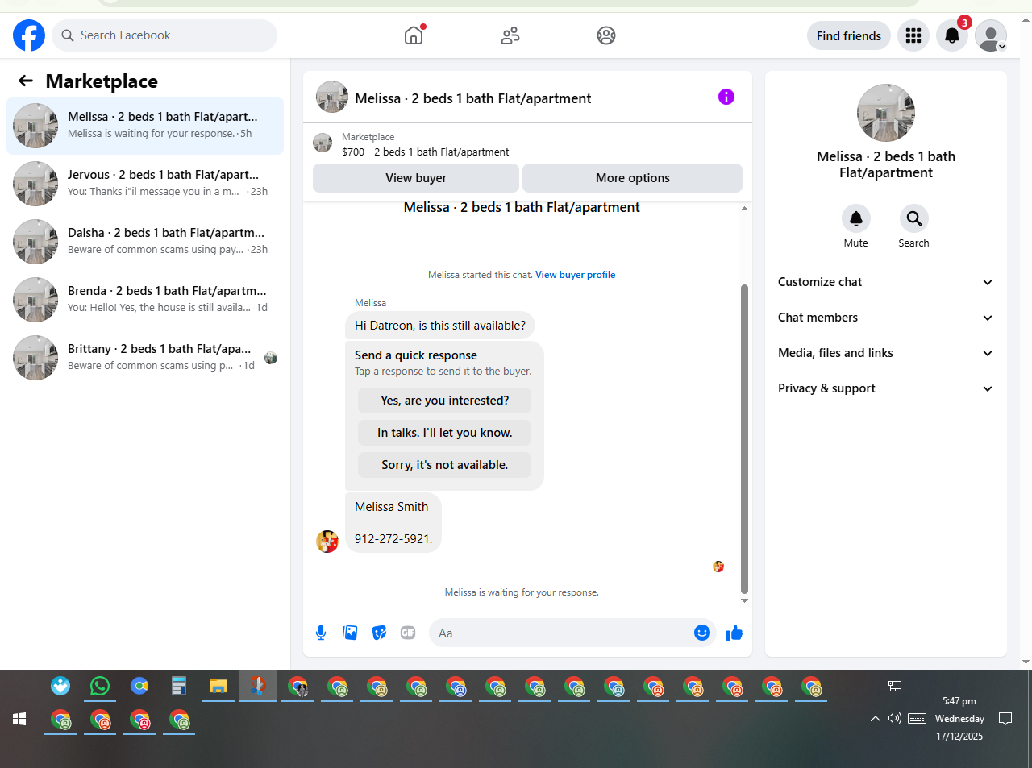Open the Marketplace listing thumbnail for $700

pos(322,143)
